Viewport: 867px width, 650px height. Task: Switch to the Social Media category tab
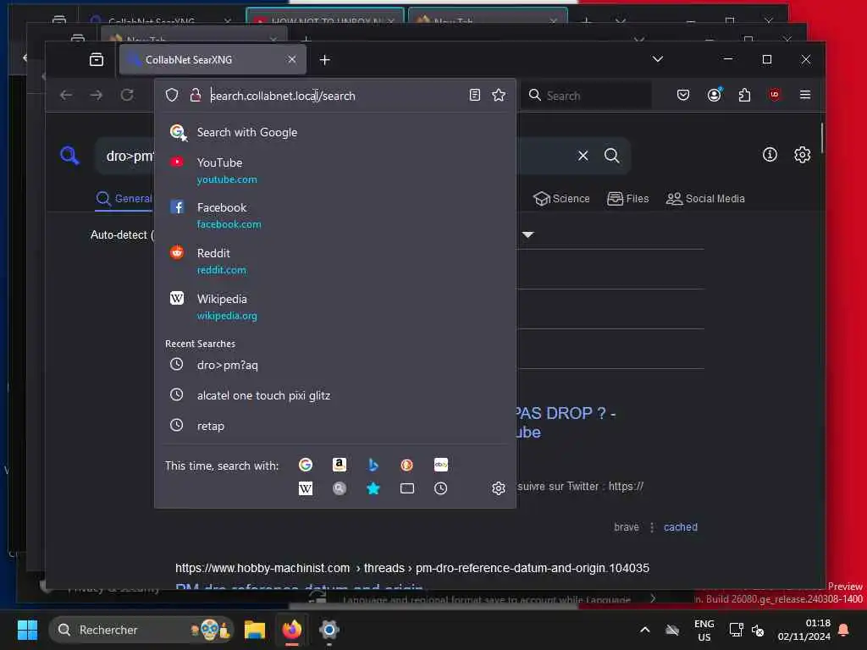[705, 198]
